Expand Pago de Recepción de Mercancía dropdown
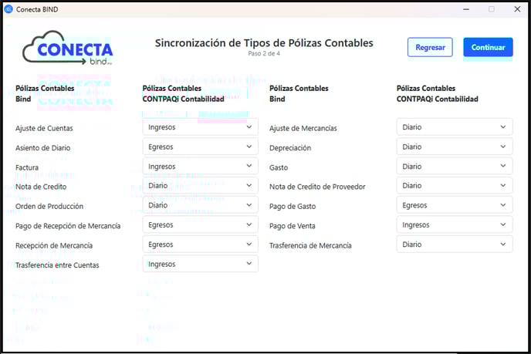Screen dimensions: 531x354 coord(201,224)
